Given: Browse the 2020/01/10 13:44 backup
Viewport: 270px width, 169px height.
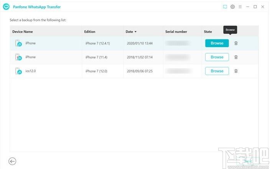Looking at the screenshot, I should [217, 43].
